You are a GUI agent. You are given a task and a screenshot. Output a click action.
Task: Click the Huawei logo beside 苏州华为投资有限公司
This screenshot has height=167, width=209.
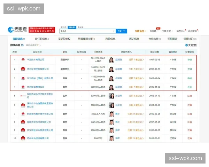(x=23, y=138)
